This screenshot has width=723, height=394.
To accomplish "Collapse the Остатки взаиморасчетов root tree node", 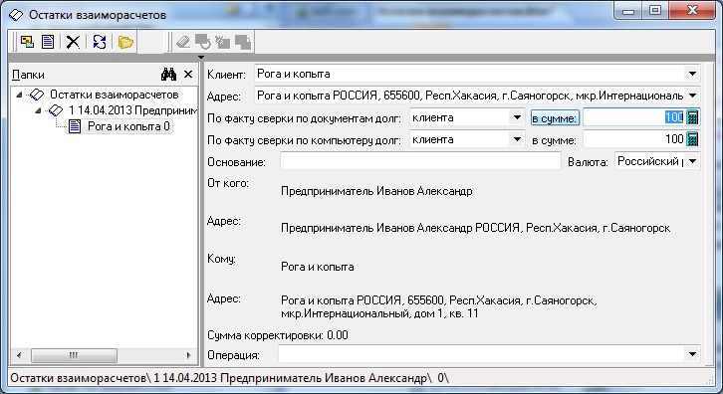I will click(19, 95).
